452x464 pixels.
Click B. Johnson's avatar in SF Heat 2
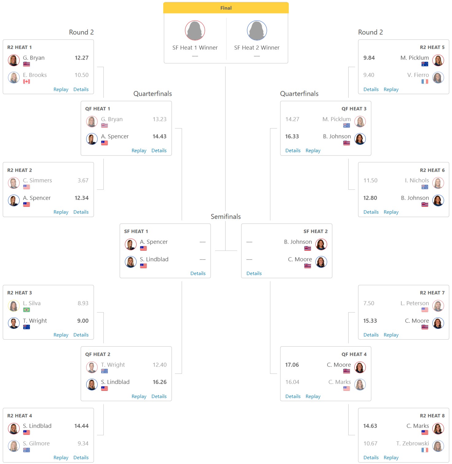[321, 244]
